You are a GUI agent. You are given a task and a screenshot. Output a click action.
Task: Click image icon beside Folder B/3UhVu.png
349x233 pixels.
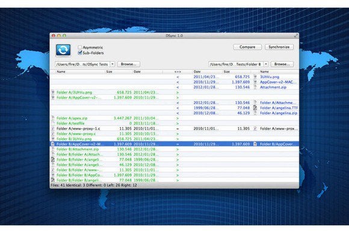53,139
